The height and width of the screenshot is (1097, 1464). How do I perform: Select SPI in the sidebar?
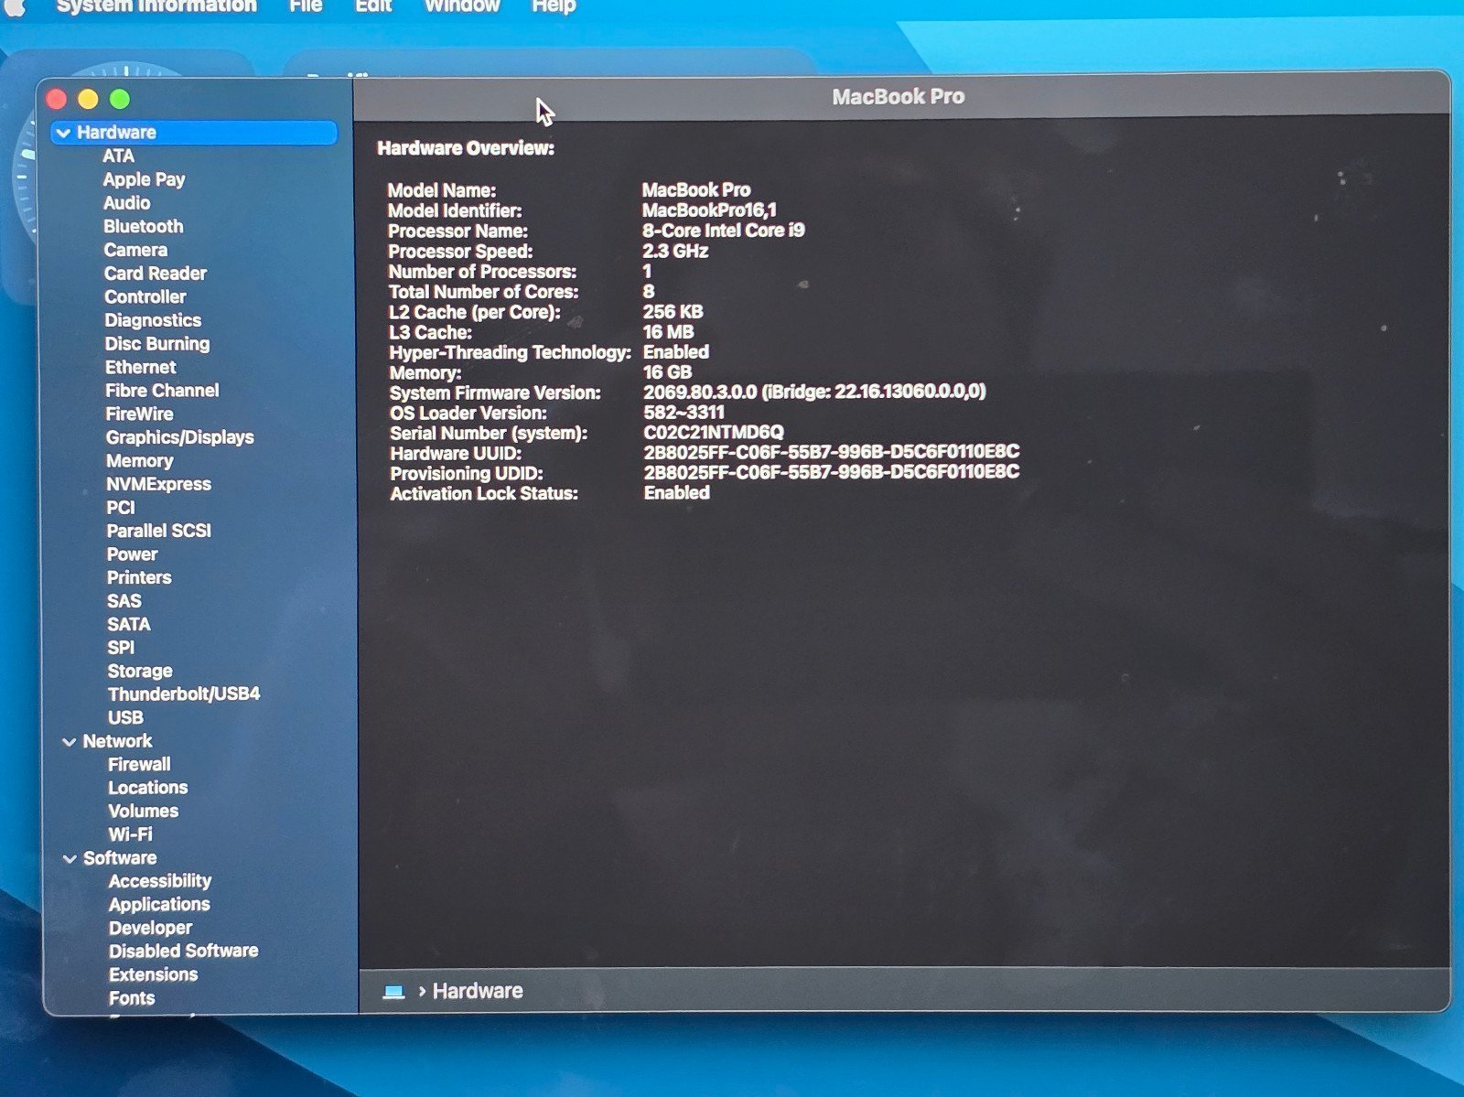tap(121, 649)
